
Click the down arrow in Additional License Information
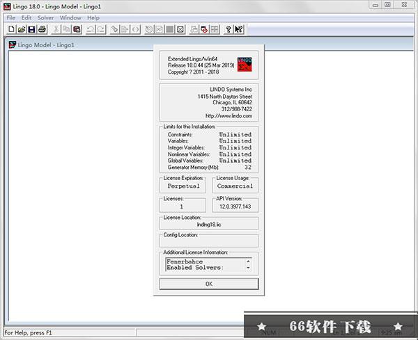tap(248, 268)
